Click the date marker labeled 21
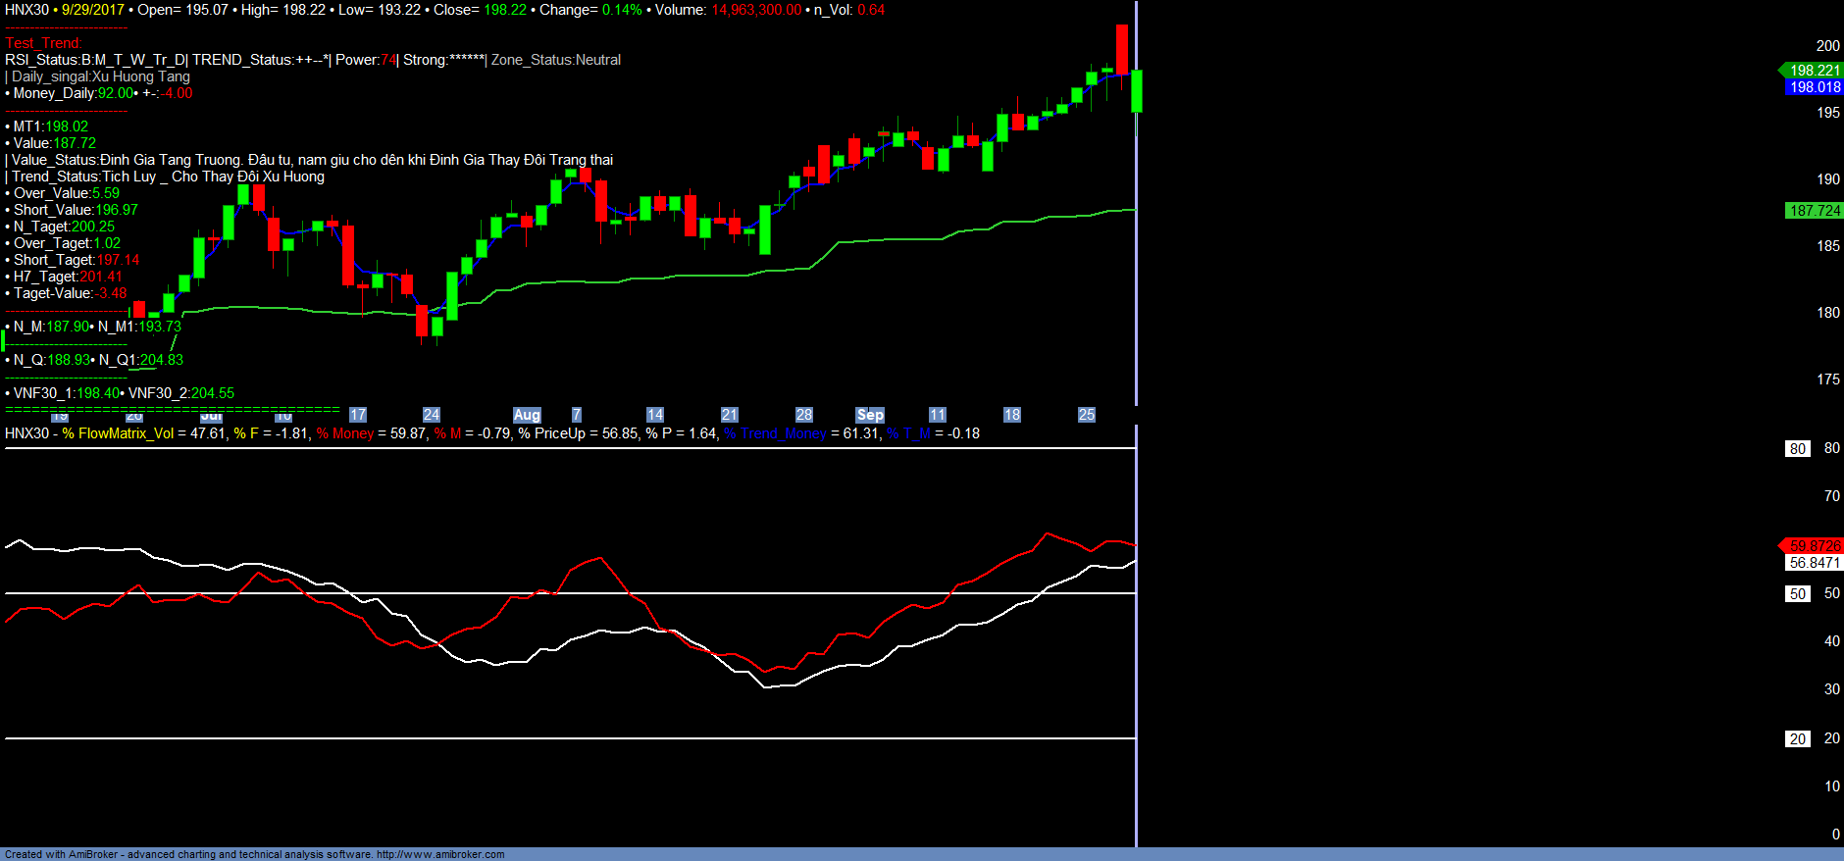This screenshot has height=861, width=1844. 729,415
